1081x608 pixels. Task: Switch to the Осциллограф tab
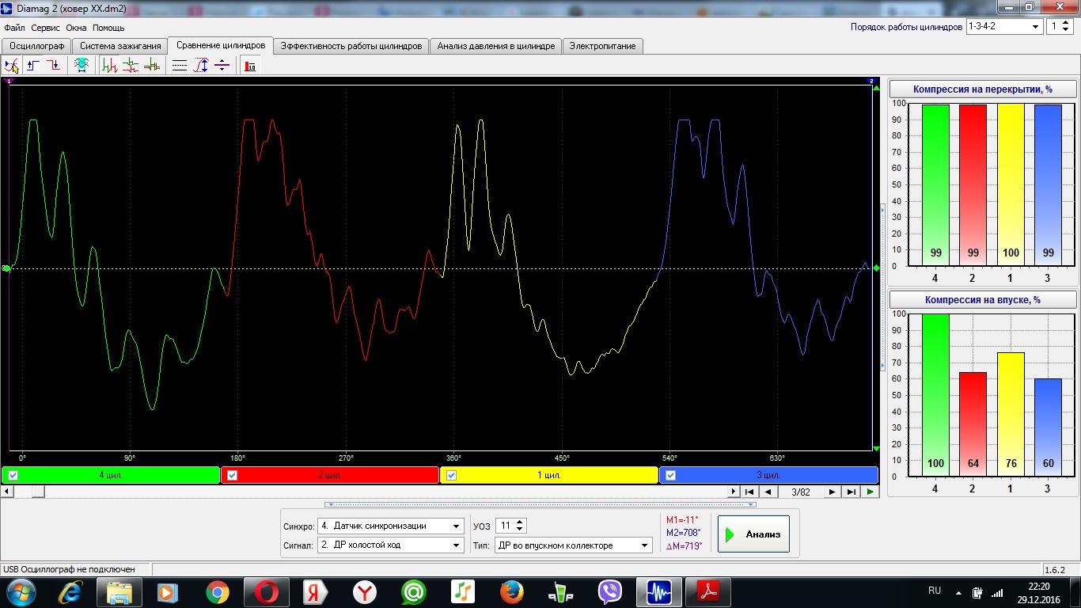tap(36, 46)
